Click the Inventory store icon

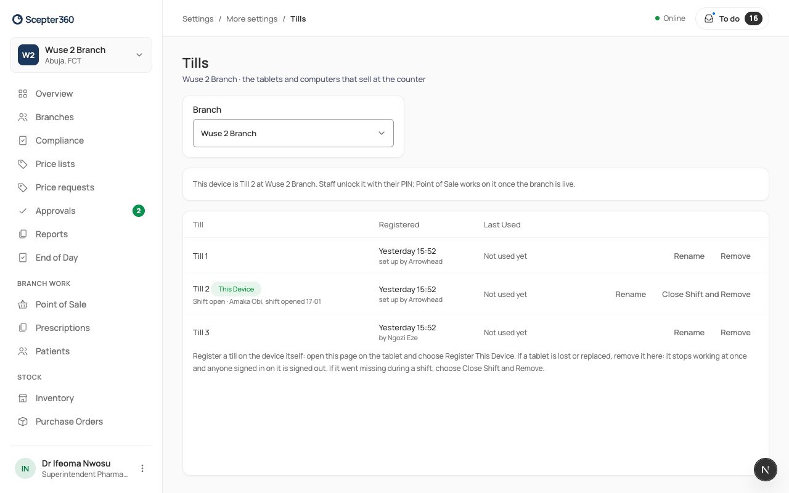click(x=23, y=398)
